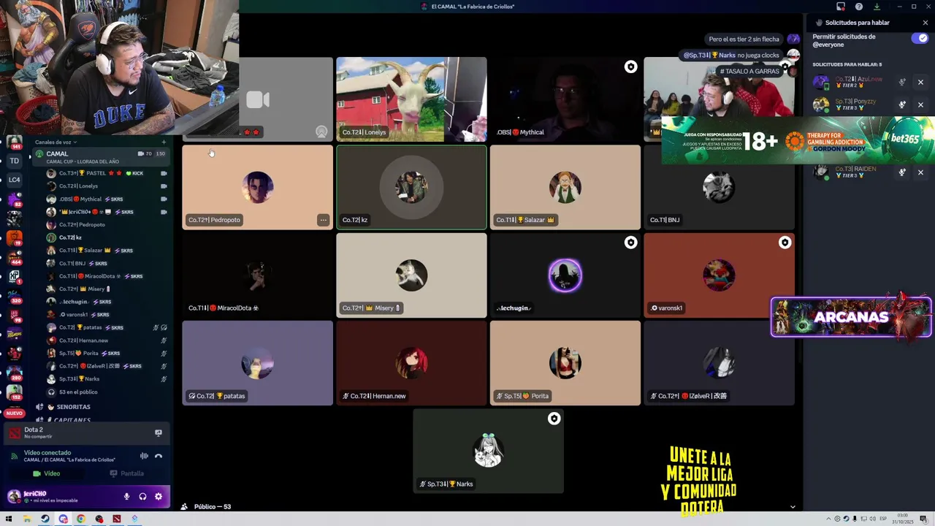Open the NUEVO unread indicator

[14, 413]
